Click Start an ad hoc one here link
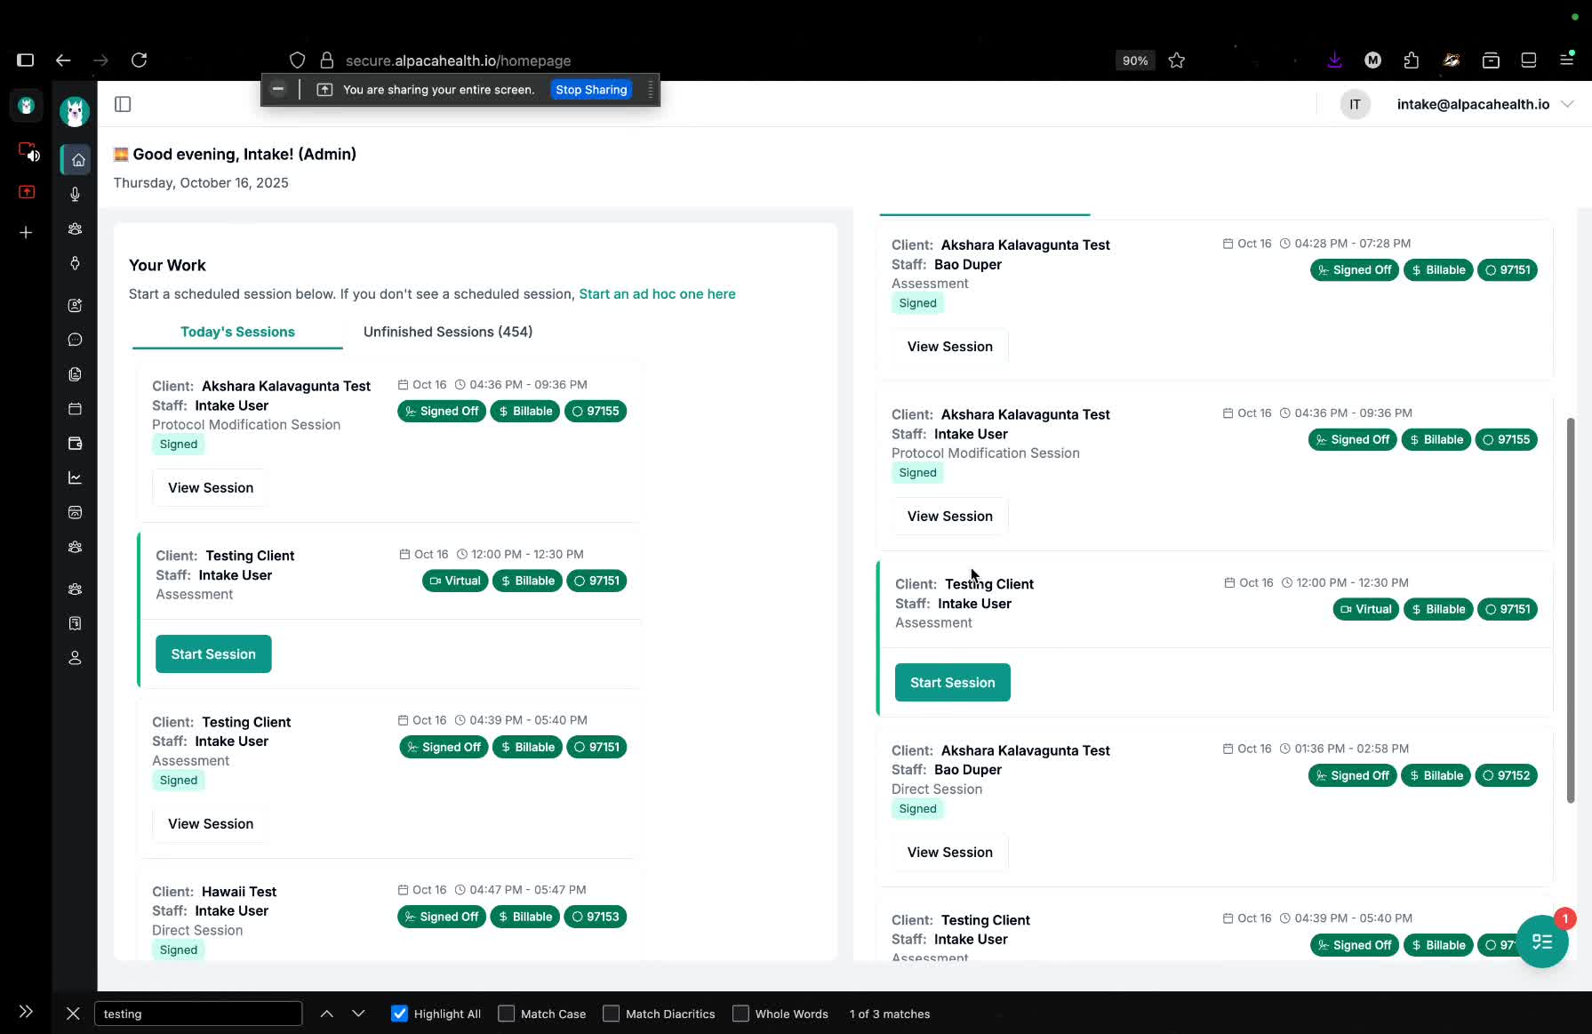The width and height of the screenshot is (1592, 1034). point(657,294)
